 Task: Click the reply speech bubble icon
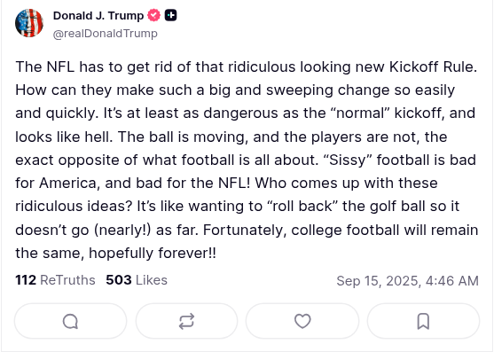(70, 322)
